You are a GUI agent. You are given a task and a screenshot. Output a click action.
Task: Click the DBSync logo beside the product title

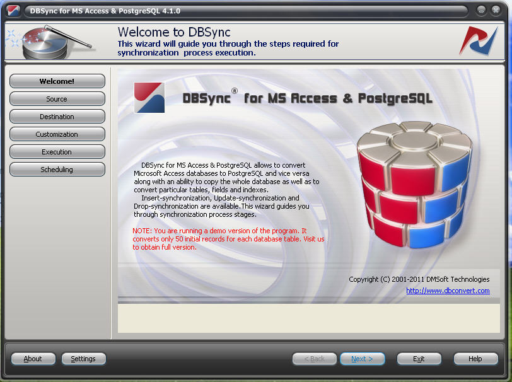click(149, 98)
